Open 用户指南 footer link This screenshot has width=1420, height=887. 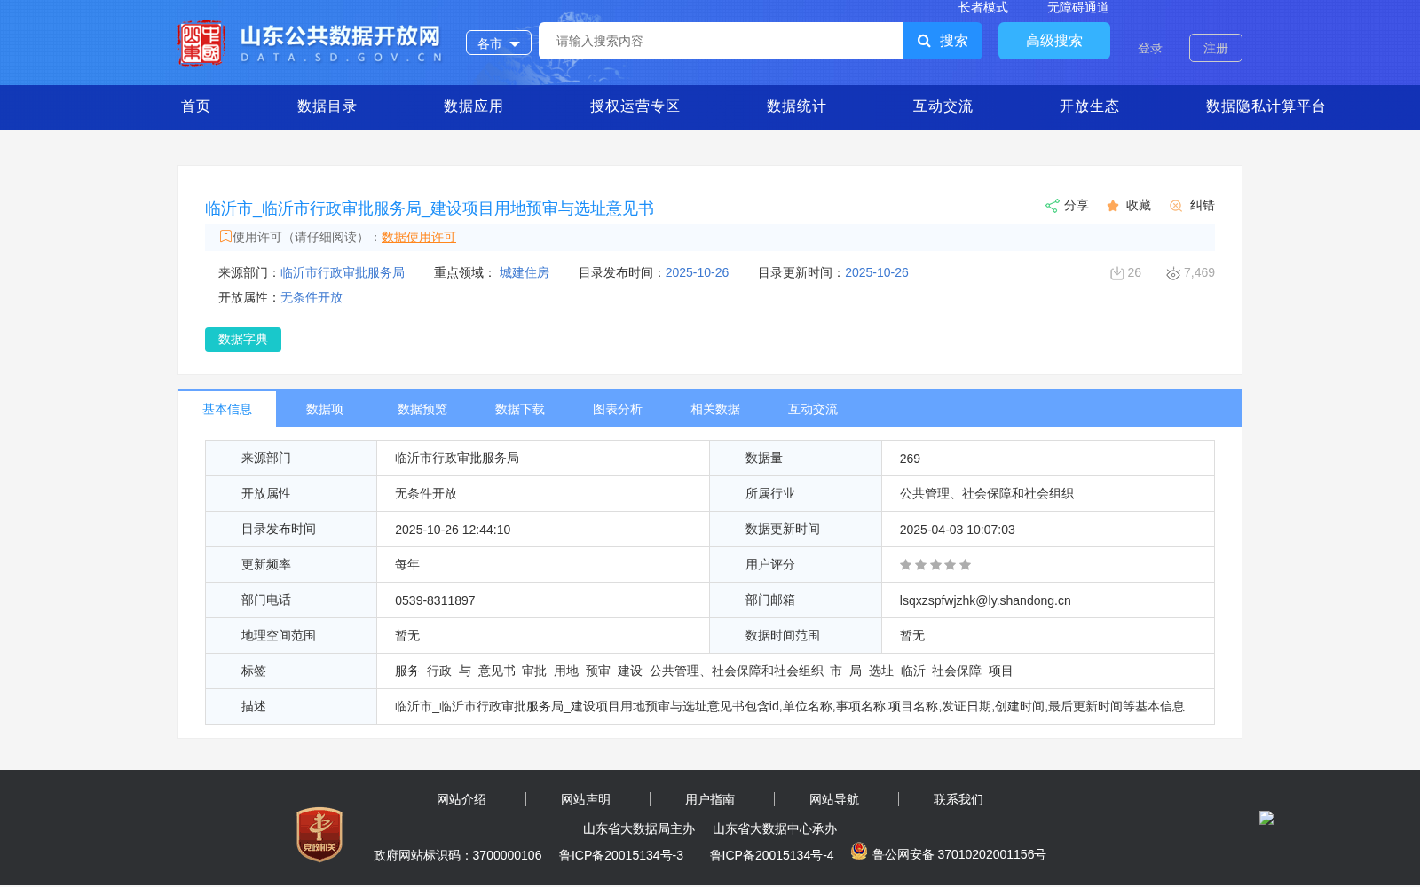tap(710, 799)
